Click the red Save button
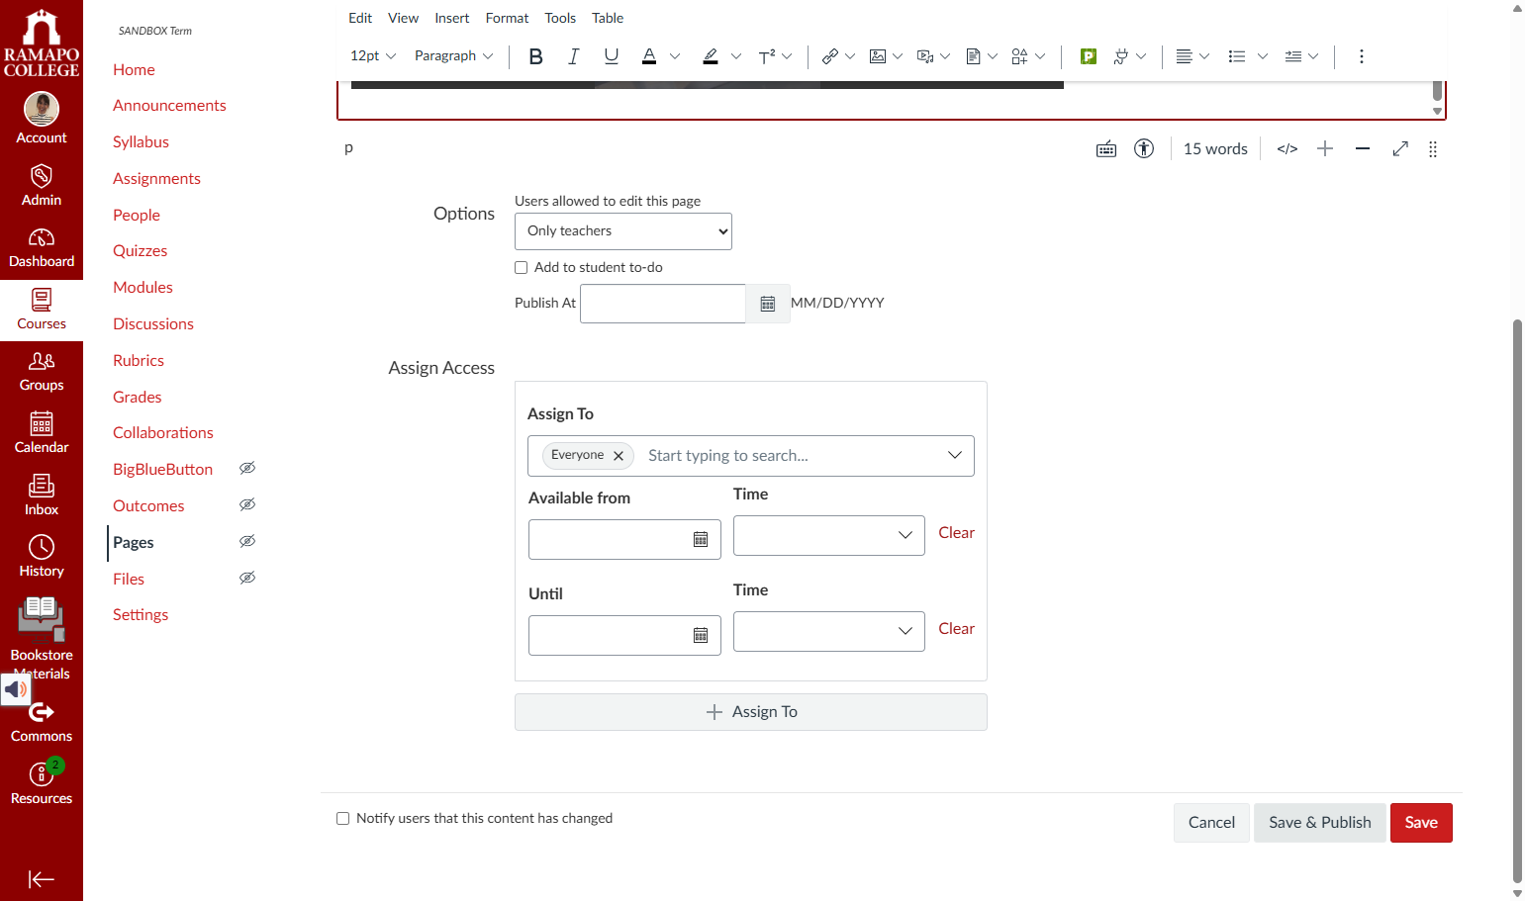The image size is (1525, 901). click(1421, 823)
